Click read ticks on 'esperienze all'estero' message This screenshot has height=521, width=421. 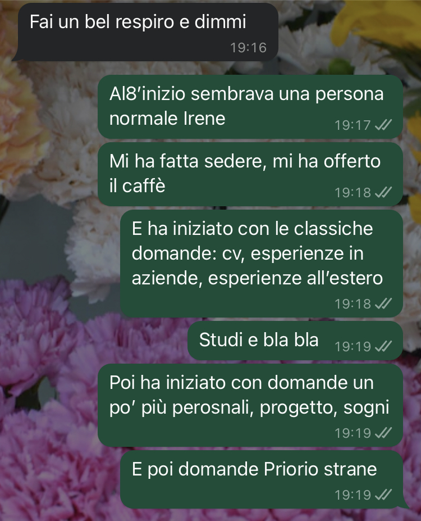[383, 303]
